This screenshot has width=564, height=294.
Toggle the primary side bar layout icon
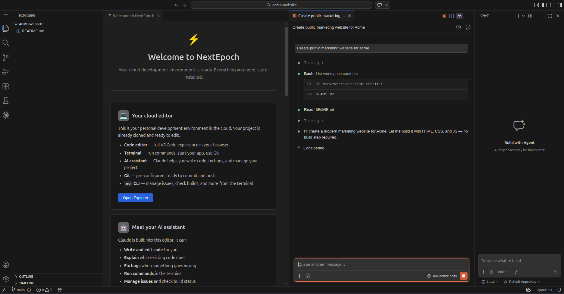pyautogui.click(x=544, y=5)
